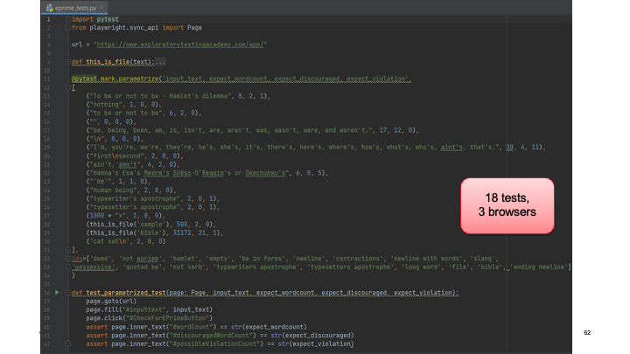Click the page.click("#CheckForEPrimeButton") line
630x354 pixels.
point(149,318)
